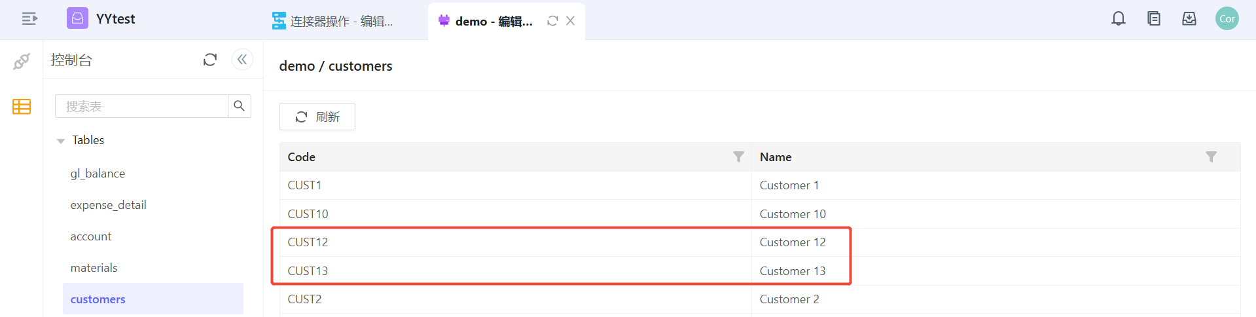Open the Code column filter
The width and height of the screenshot is (1256, 317).
(738, 157)
